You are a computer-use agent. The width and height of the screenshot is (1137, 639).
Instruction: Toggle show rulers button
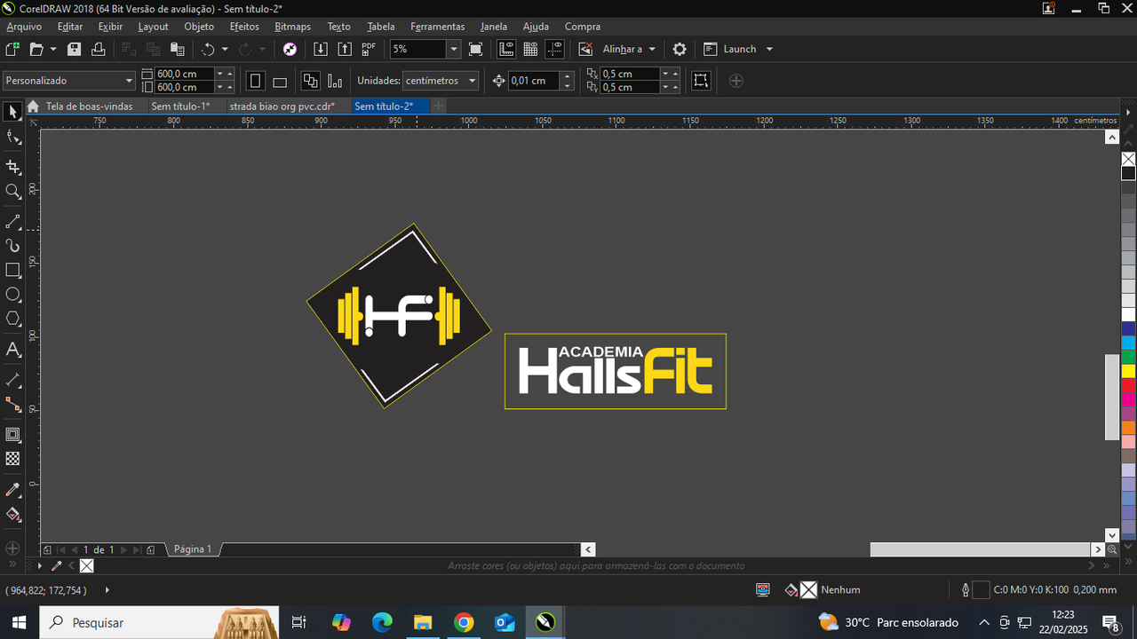pos(506,49)
